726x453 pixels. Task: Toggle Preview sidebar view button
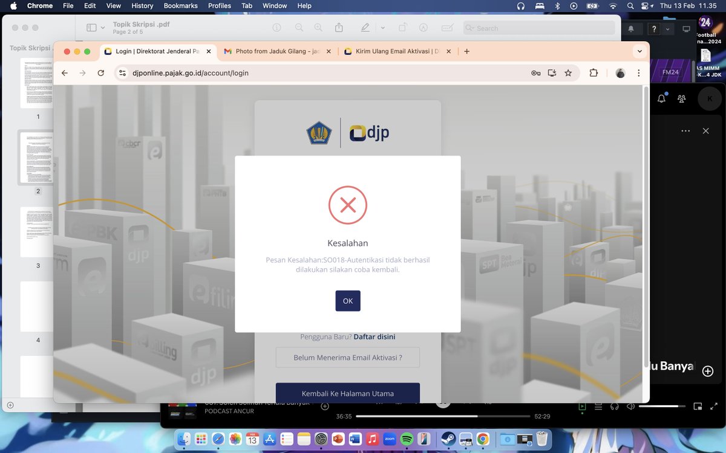pyautogui.click(x=91, y=28)
